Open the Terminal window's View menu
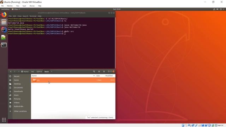The height and width of the screenshot is (127, 226). pyautogui.click(x=19, y=16)
